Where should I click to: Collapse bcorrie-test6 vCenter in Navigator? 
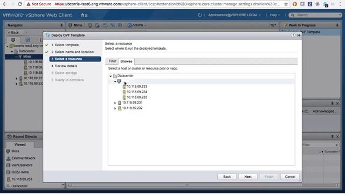(x=8, y=46)
